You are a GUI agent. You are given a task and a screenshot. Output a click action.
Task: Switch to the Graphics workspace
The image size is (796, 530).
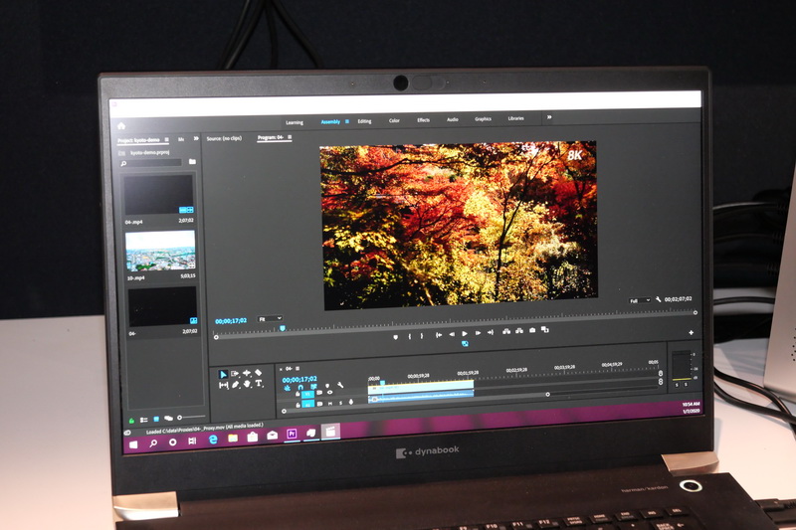point(483,119)
